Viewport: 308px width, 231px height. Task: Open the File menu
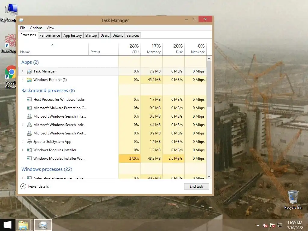pos(23,28)
